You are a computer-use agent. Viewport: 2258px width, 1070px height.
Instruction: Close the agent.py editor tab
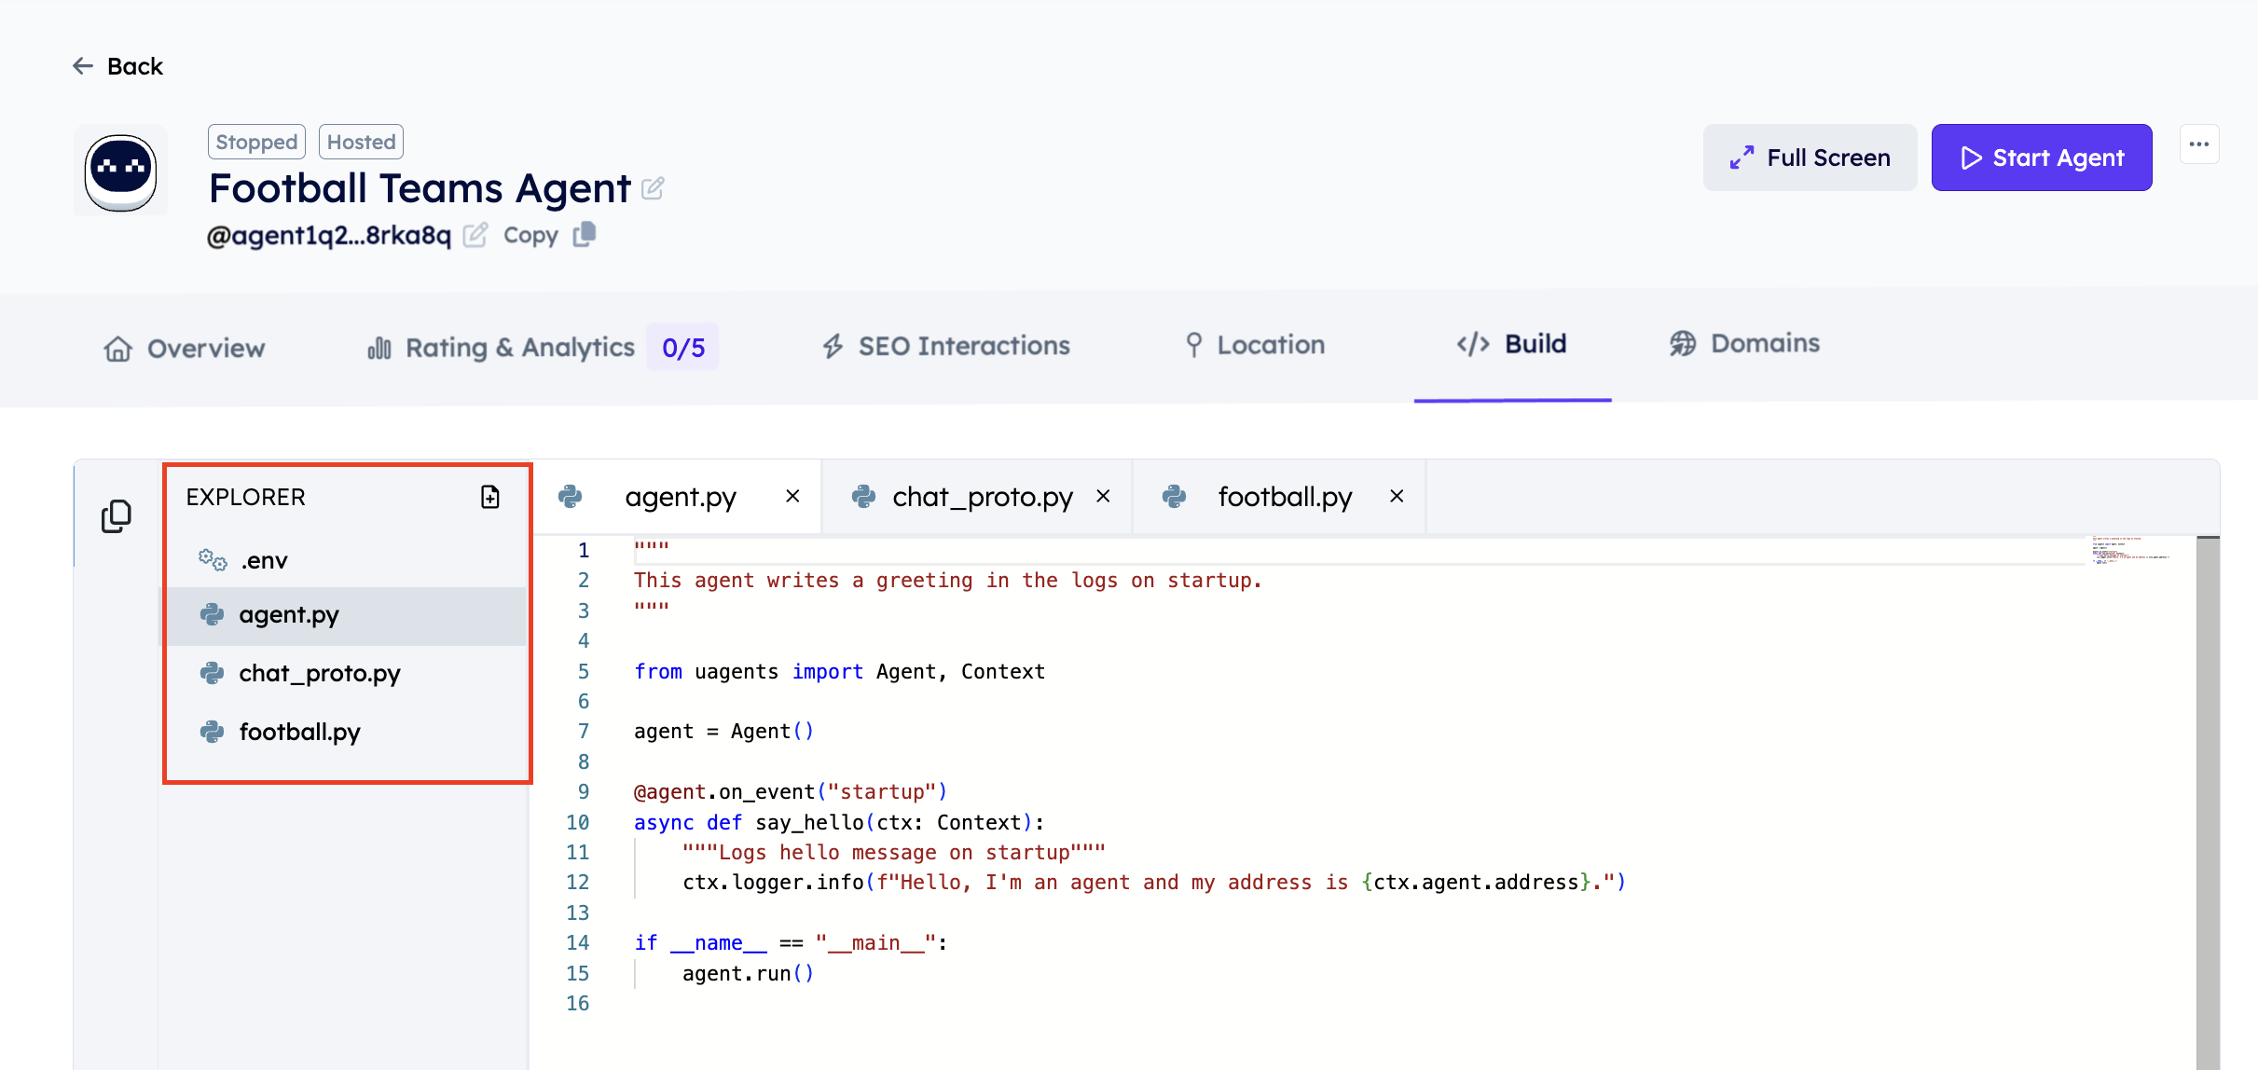[x=792, y=496]
